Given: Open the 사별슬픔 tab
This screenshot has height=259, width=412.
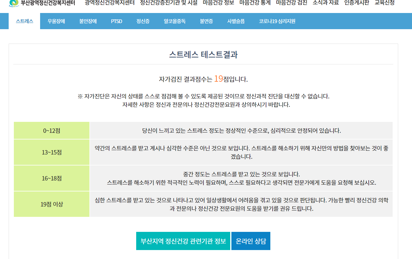Looking at the screenshot, I should 236,21.
